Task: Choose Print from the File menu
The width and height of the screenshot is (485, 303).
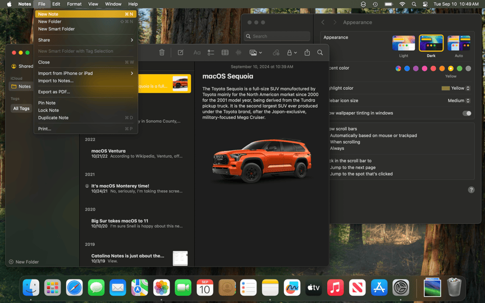Action: [86, 129]
